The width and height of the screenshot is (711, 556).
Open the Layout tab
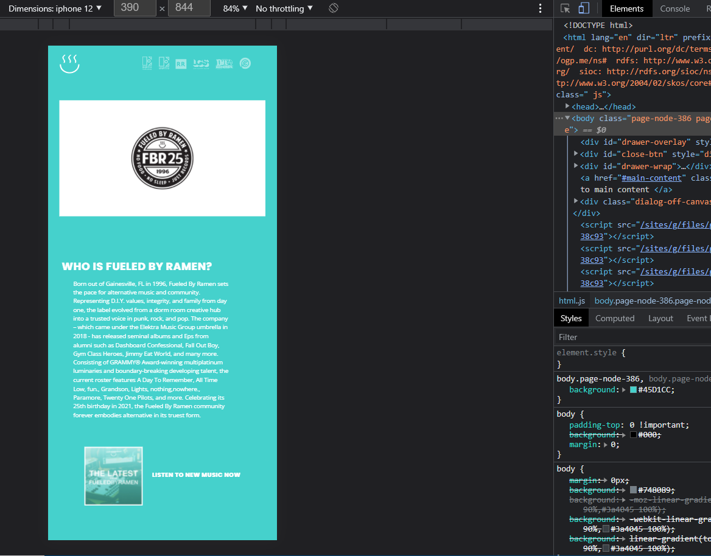coord(660,318)
